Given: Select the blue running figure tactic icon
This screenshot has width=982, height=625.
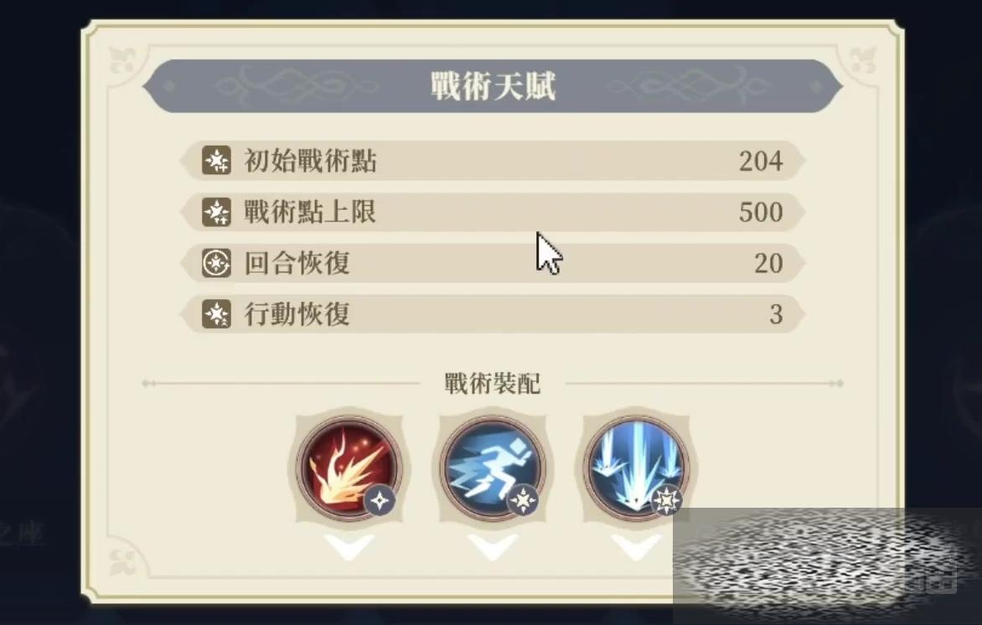Looking at the screenshot, I should (x=492, y=467).
